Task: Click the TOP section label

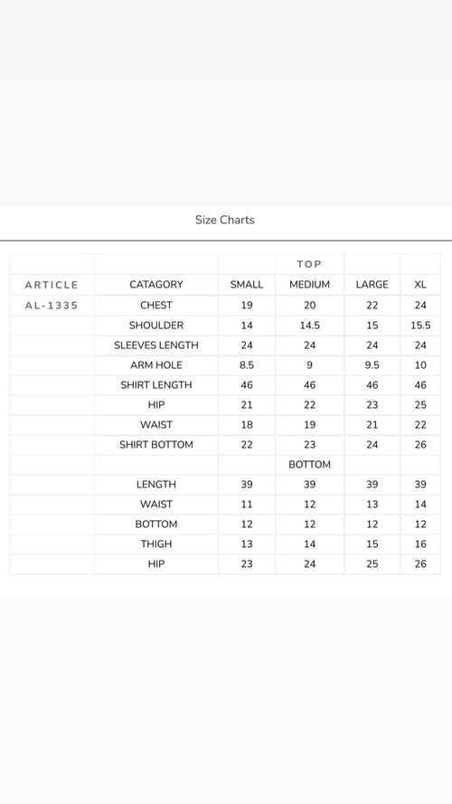Action: click(x=309, y=265)
